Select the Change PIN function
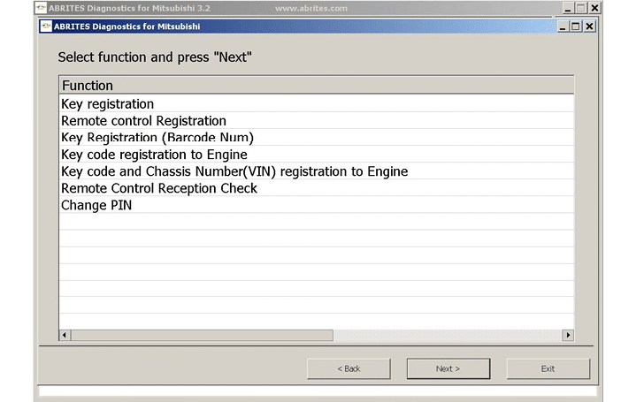 (96, 205)
